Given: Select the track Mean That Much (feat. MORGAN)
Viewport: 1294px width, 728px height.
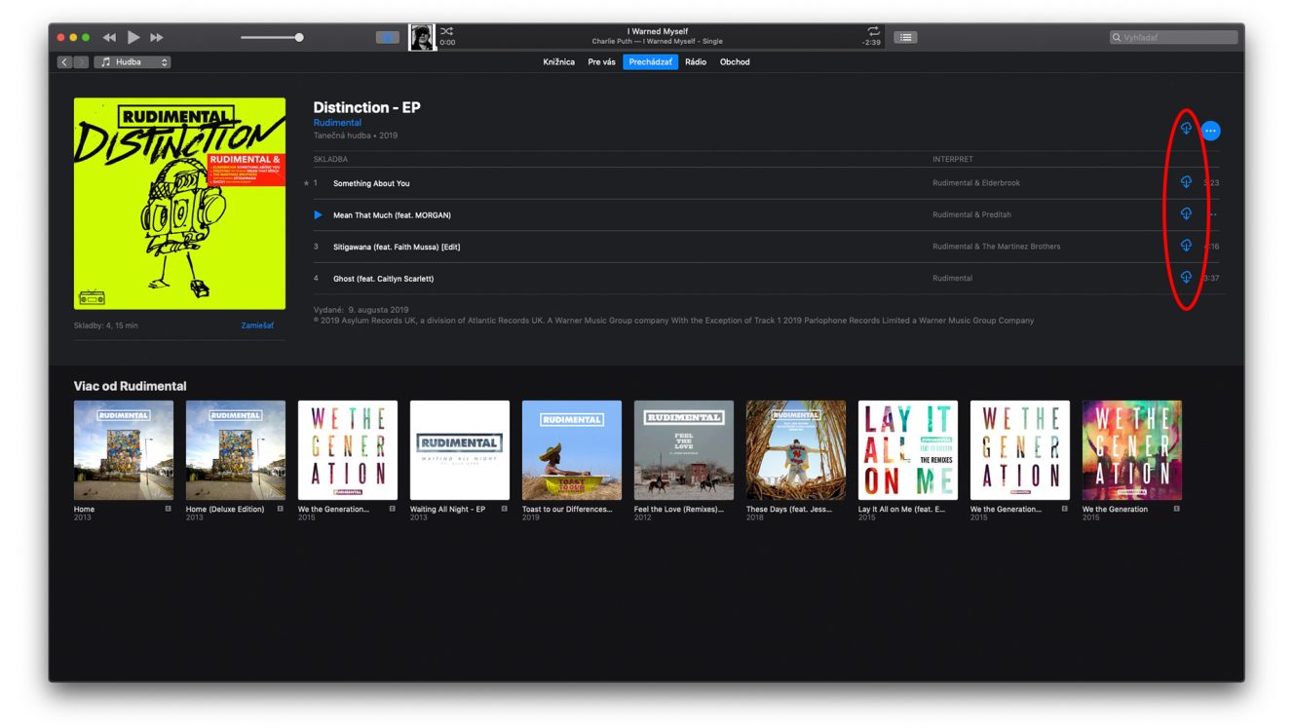Looking at the screenshot, I should [392, 215].
